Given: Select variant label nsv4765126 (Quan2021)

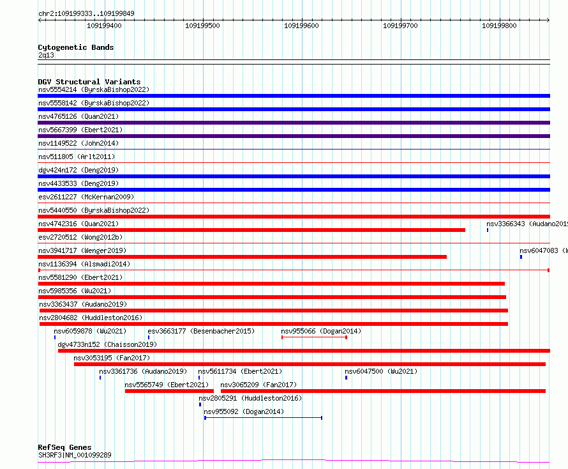Looking at the screenshot, I should point(78,116).
